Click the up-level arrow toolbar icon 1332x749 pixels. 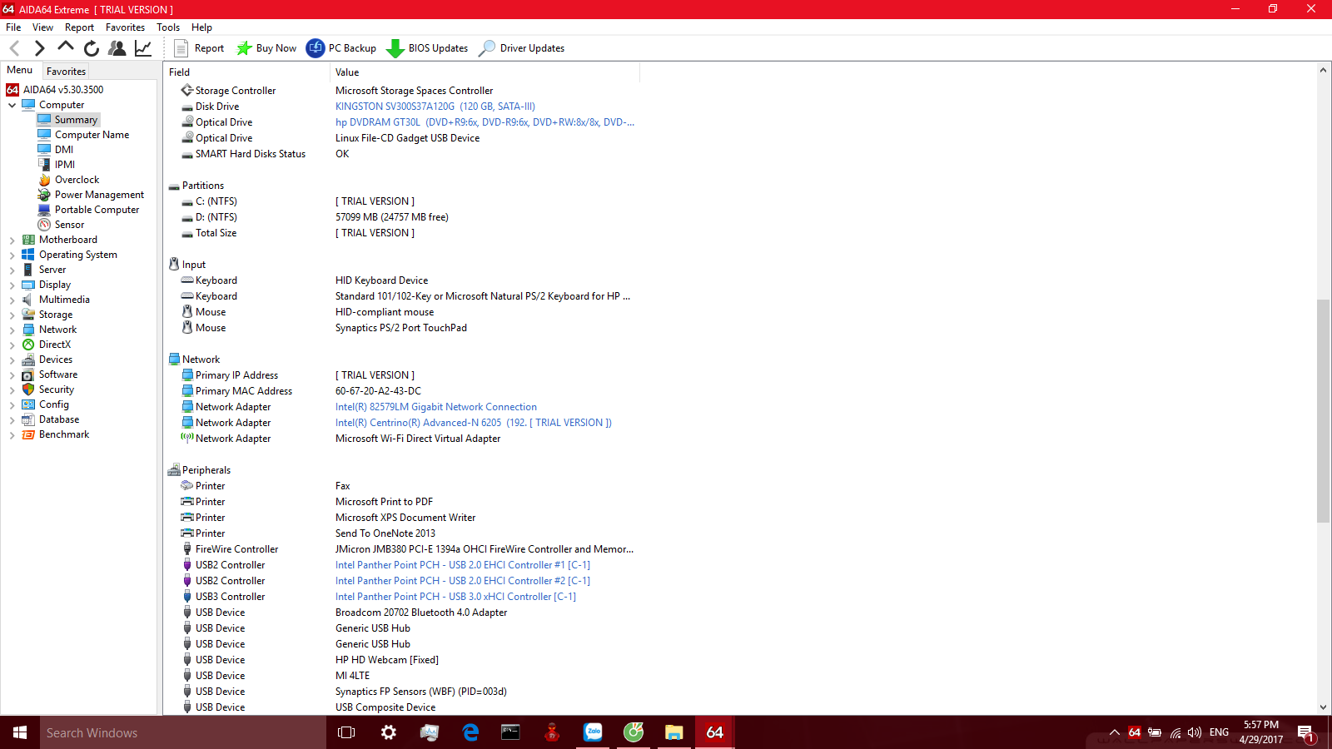click(66, 47)
